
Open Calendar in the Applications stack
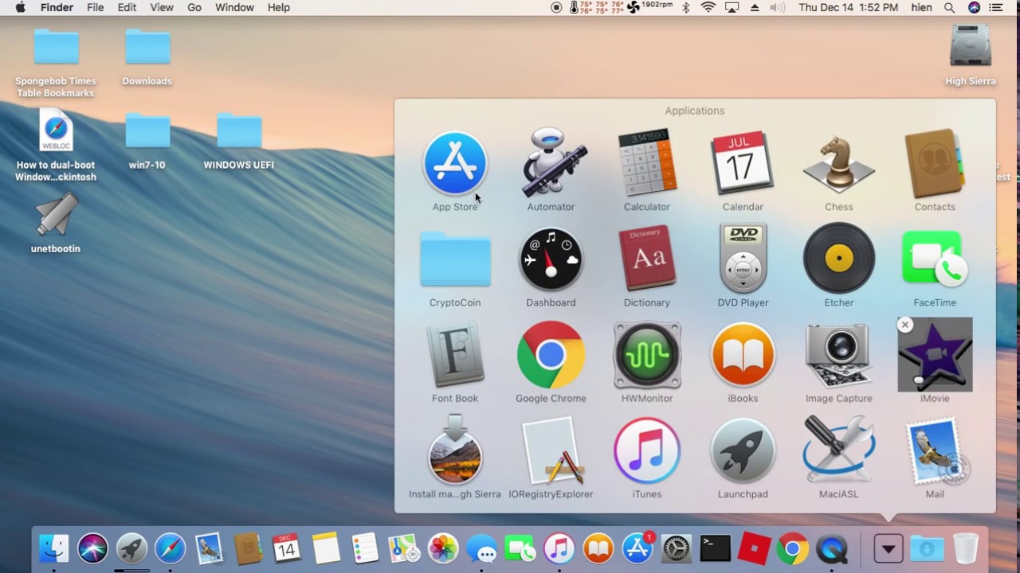[743, 164]
